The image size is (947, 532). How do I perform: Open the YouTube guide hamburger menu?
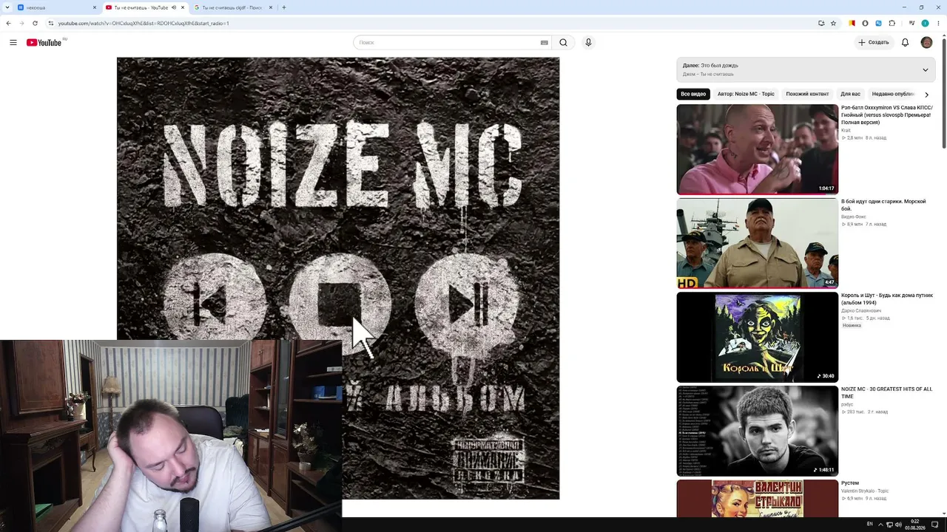pyautogui.click(x=13, y=43)
